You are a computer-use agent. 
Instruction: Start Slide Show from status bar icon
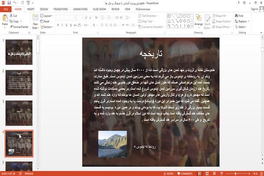pos(222,174)
